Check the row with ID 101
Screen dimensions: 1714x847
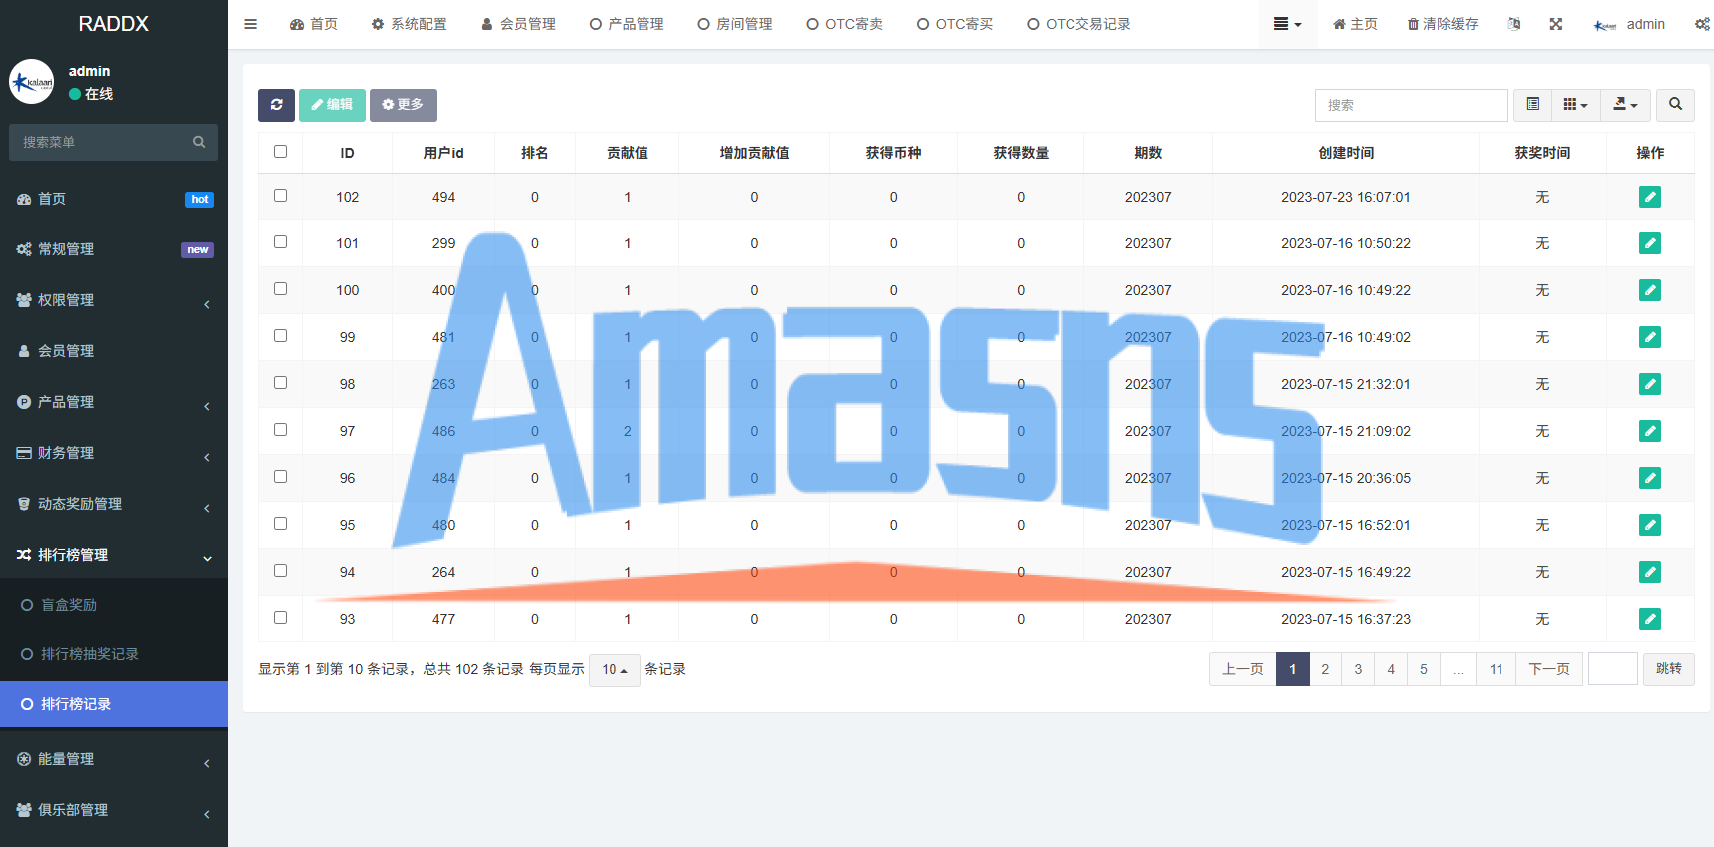280,242
